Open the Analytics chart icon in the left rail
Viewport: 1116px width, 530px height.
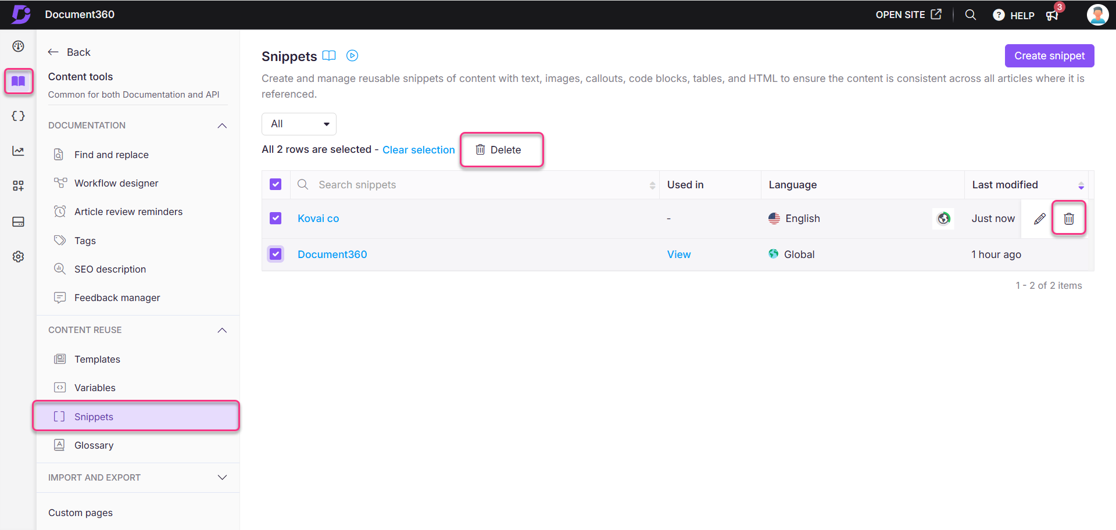point(18,151)
